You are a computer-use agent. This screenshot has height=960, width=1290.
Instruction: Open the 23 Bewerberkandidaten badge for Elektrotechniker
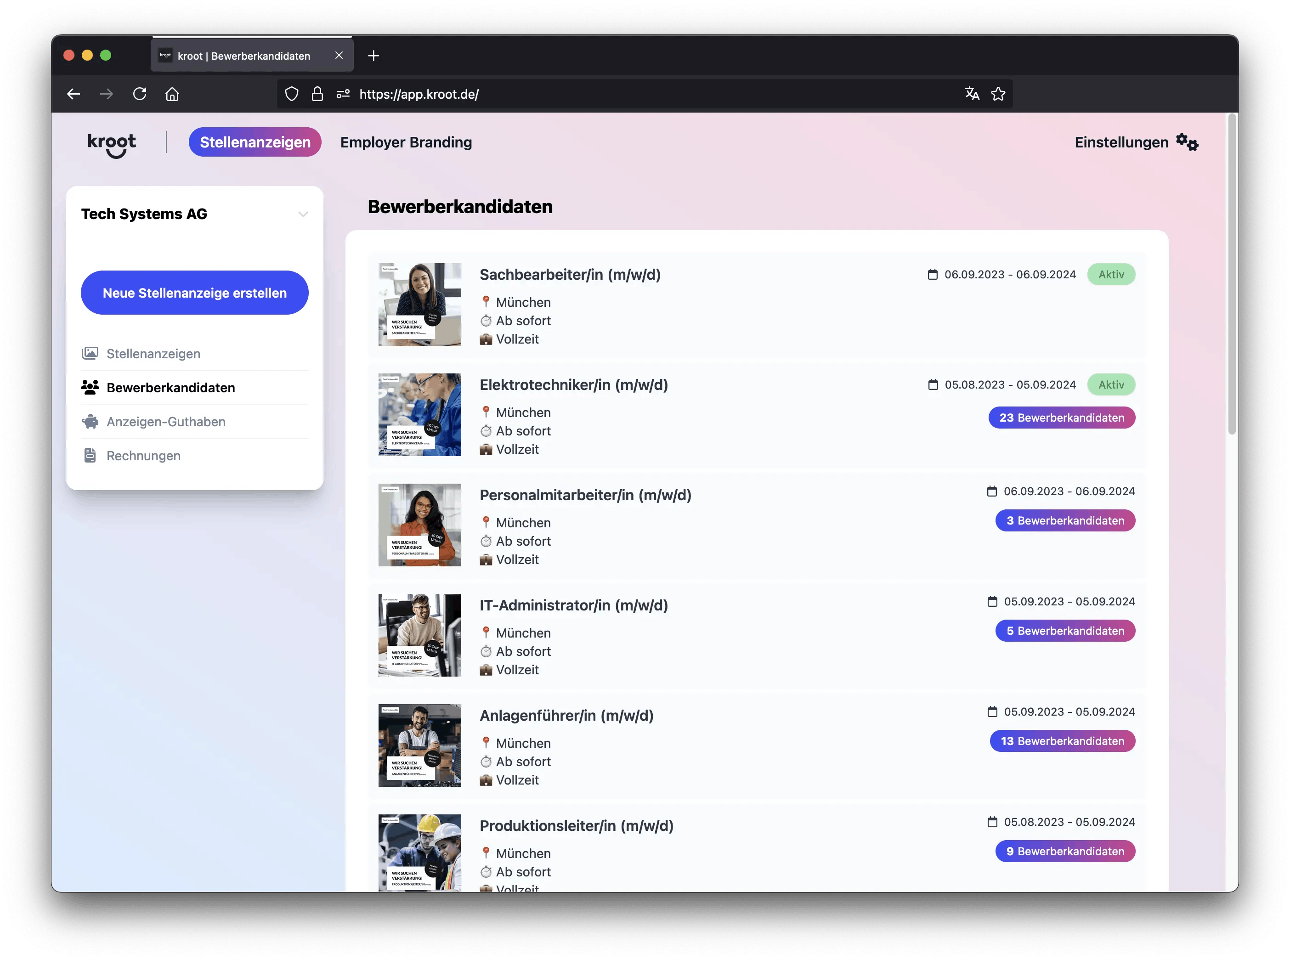pos(1061,418)
